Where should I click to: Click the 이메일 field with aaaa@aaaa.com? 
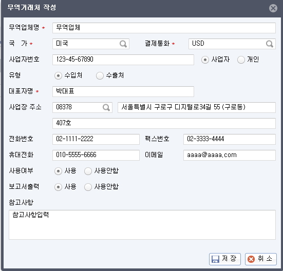click(x=230, y=155)
